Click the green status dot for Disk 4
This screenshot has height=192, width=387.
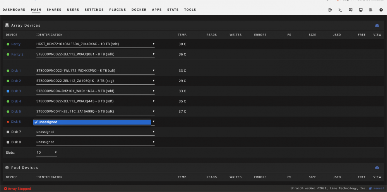point(8,101)
